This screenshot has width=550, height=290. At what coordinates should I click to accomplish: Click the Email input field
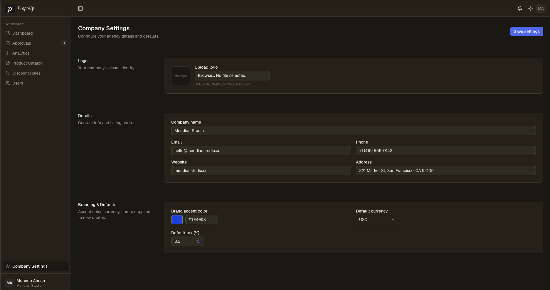[261, 151]
